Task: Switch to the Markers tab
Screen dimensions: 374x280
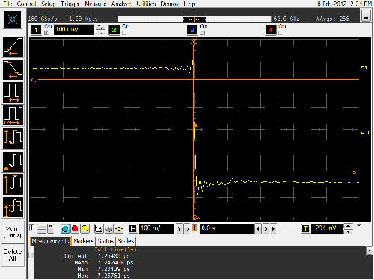Action: tap(84, 241)
